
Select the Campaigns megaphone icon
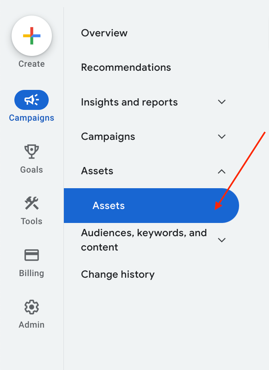(x=32, y=100)
